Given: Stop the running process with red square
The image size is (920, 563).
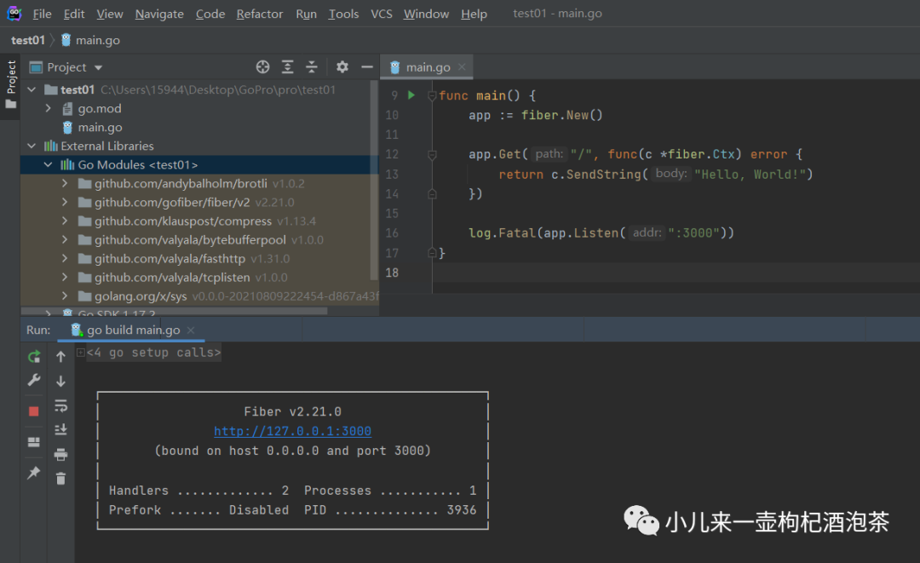Looking at the screenshot, I should coord(34,411).
